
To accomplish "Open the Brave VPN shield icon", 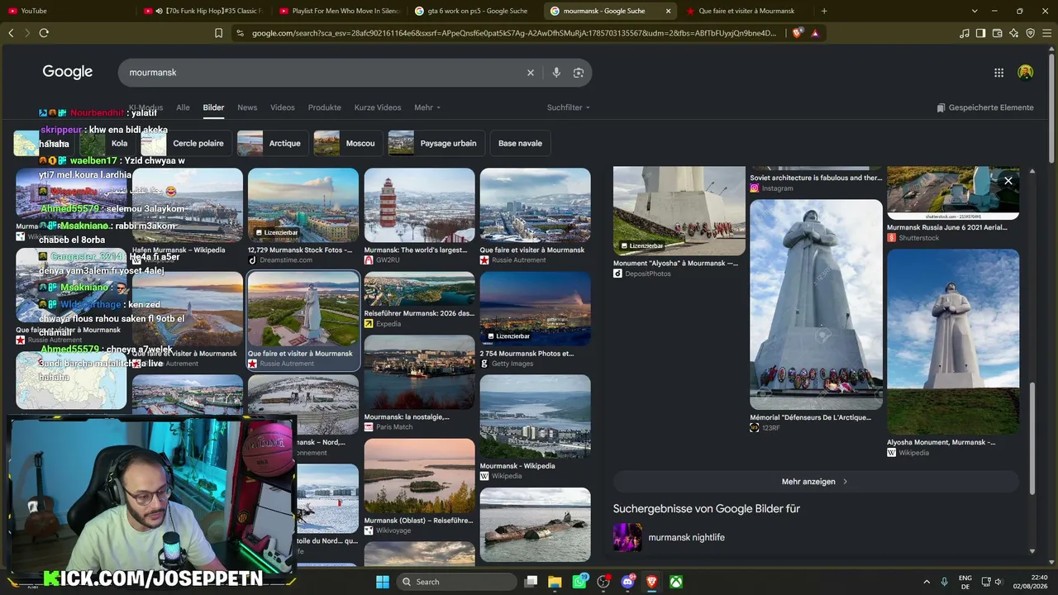I will pos(1030,33).
